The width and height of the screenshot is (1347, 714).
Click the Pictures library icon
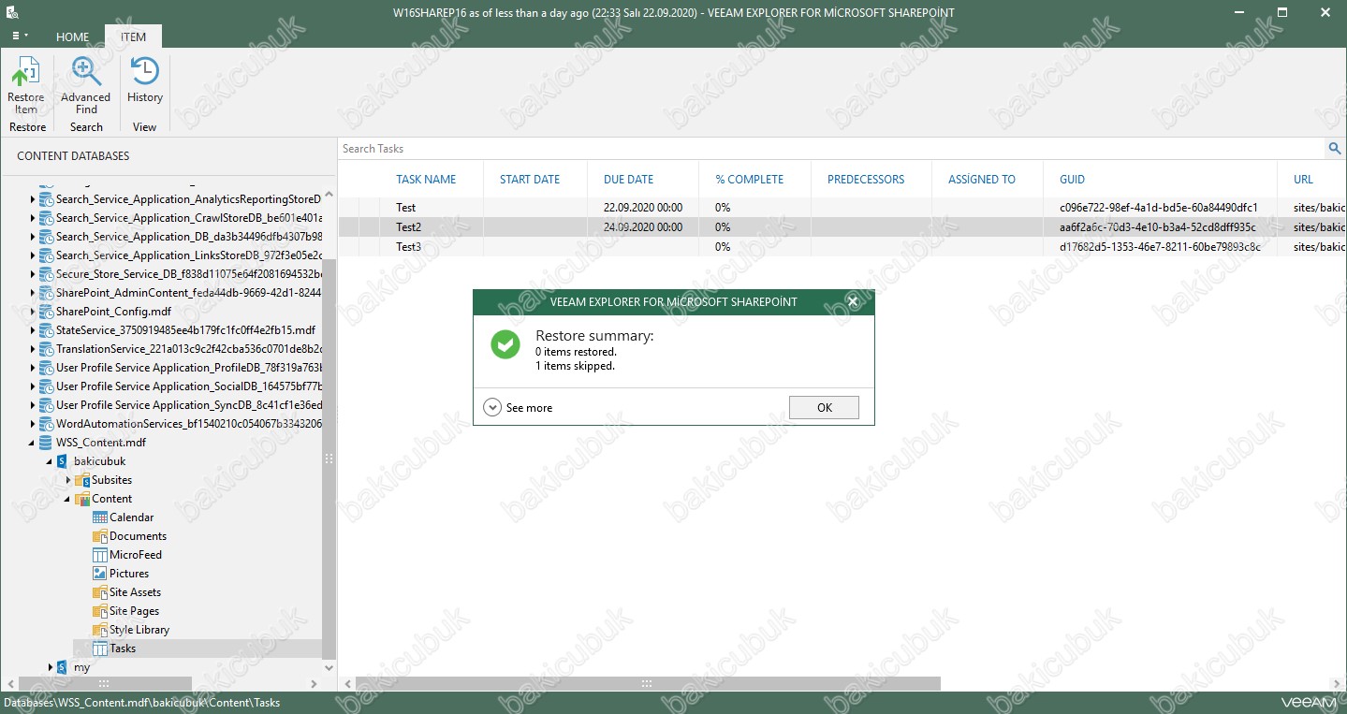[x=100, y=574]
